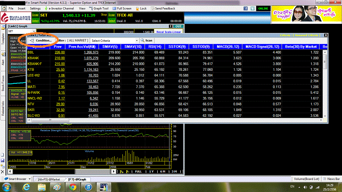Click the home icon in the menu bar
The width and height of the screenshot is (342, 192).
coord(4,8)
